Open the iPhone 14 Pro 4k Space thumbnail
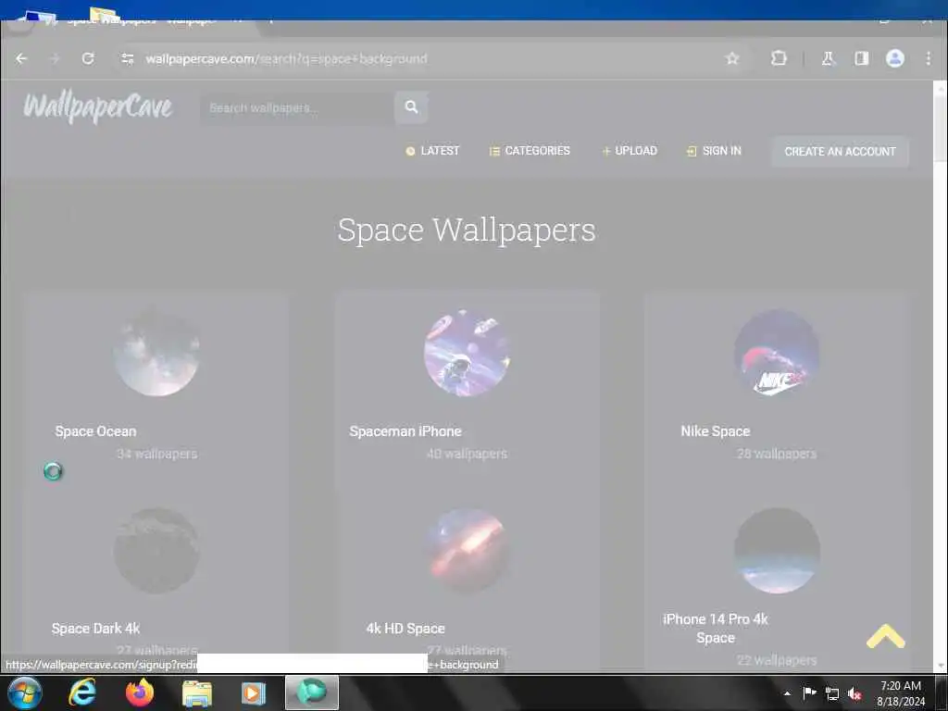 coord(777,551)
